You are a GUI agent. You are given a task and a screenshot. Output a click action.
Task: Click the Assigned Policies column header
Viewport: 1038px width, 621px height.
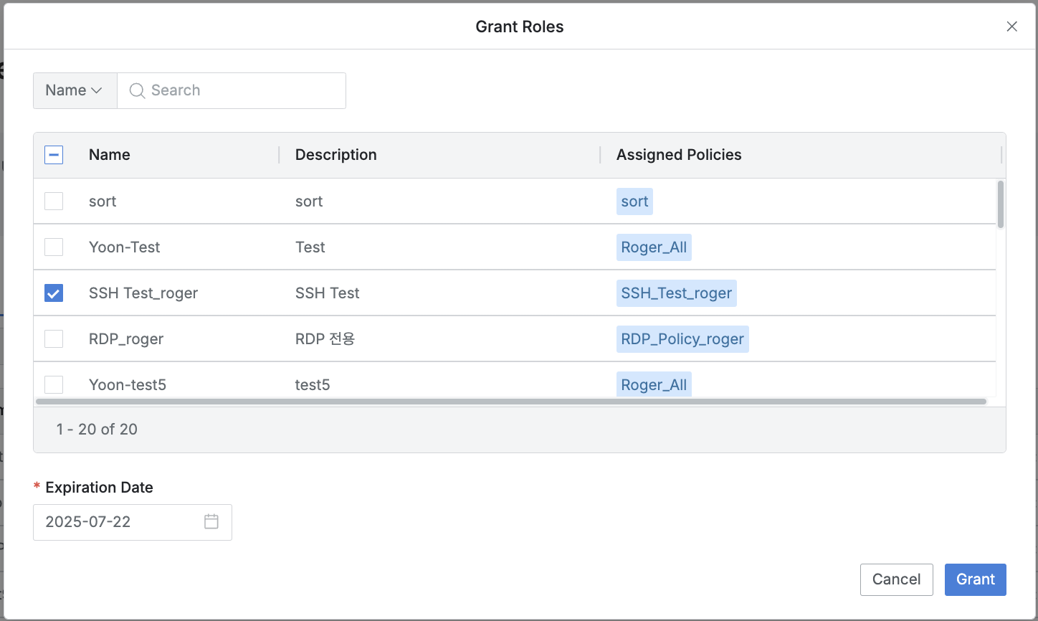[x=678, y=155]
